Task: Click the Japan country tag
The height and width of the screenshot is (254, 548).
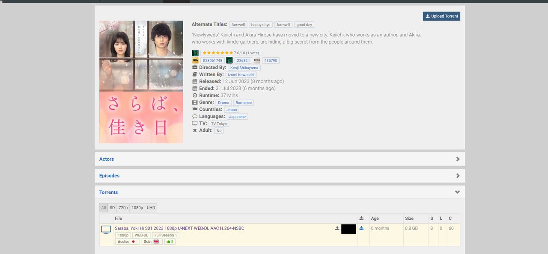Action: [x=232, y=110]
